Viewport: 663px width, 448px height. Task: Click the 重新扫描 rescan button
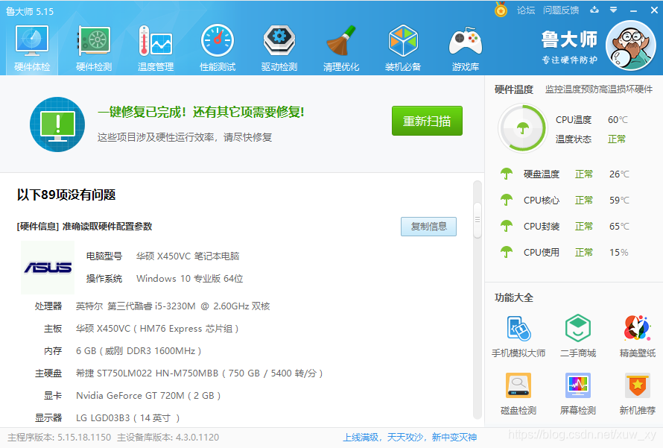pyautogui.click(x=427, y=121)
